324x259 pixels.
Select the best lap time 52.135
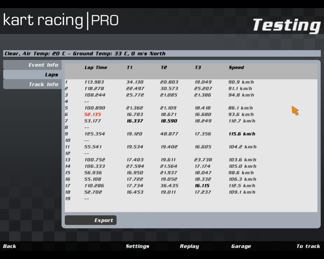click(93, 115)
